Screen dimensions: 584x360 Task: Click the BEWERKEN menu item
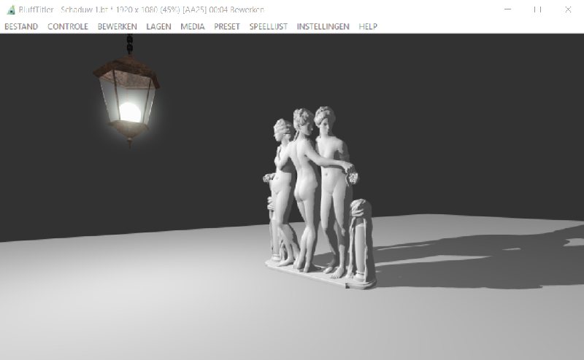click(117, 26)
